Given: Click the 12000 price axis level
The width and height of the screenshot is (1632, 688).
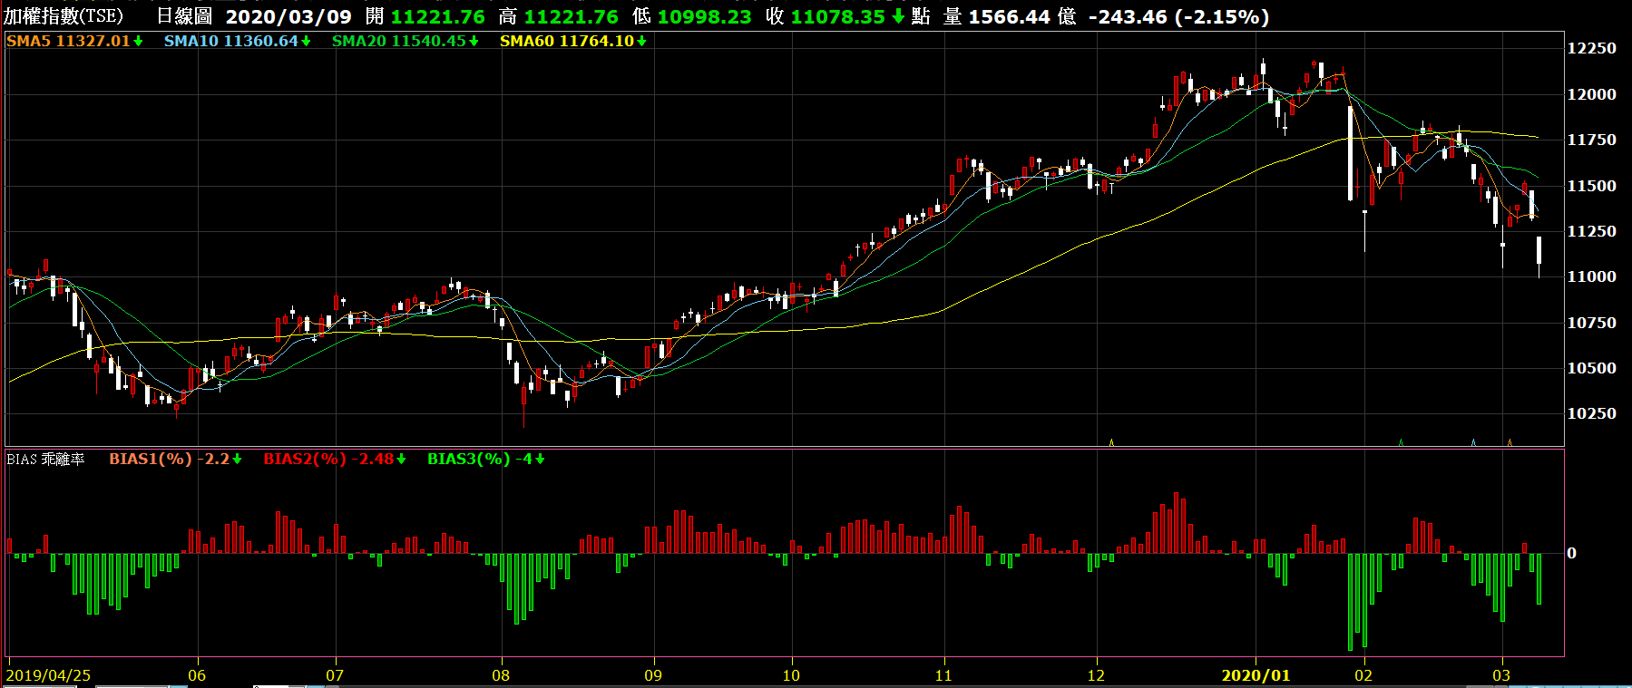Looking at the screenshot, I should point(1591,94).
